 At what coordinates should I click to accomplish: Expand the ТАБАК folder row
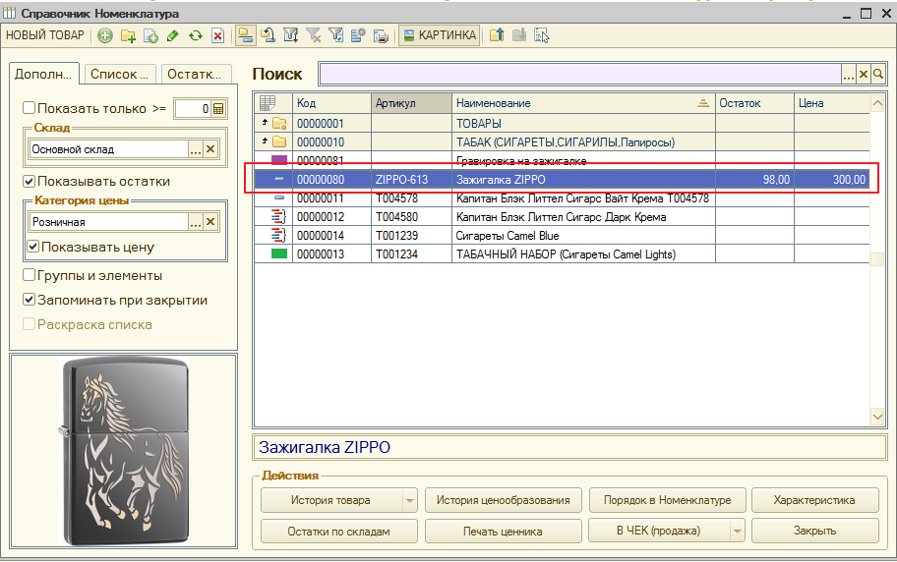[x=562, y=141]
